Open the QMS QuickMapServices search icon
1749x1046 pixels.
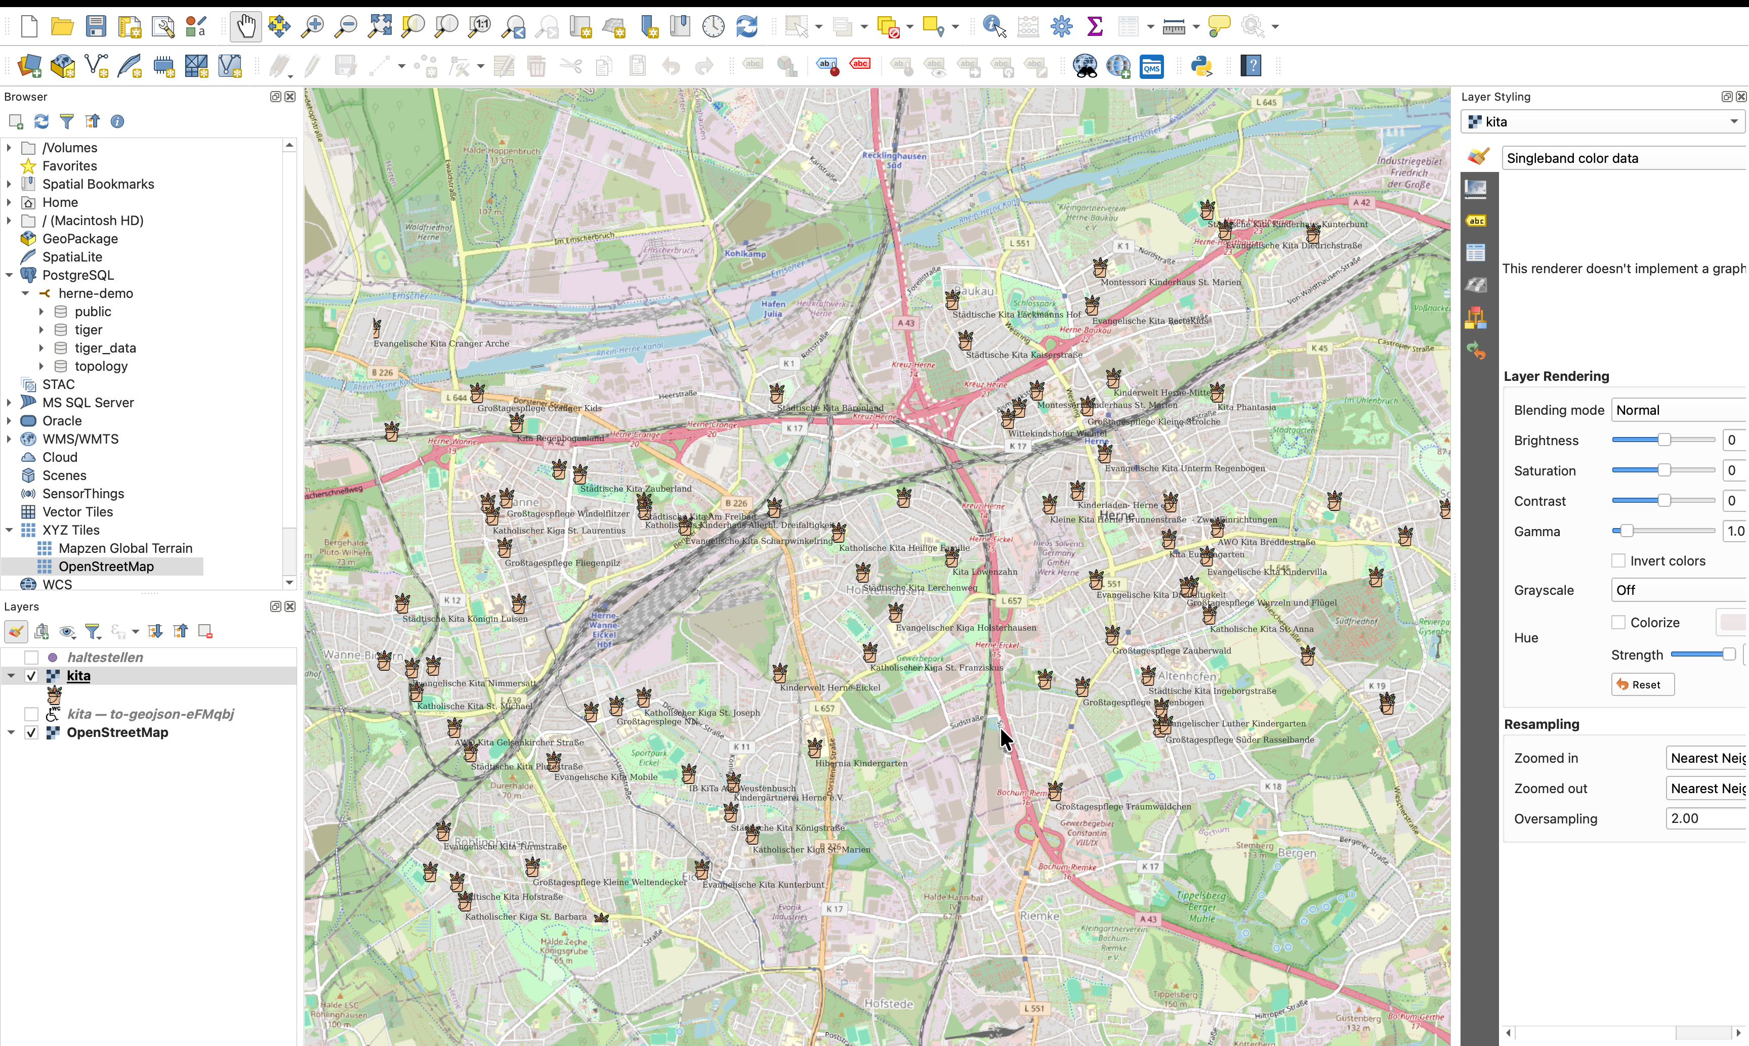tap(1152, 66)
